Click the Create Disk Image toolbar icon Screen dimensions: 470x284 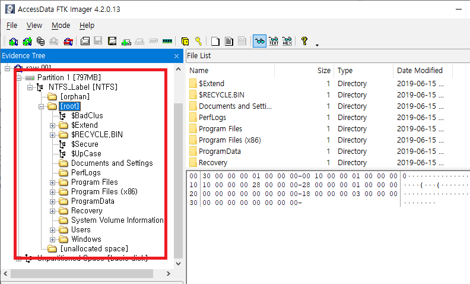pos(85,42)
